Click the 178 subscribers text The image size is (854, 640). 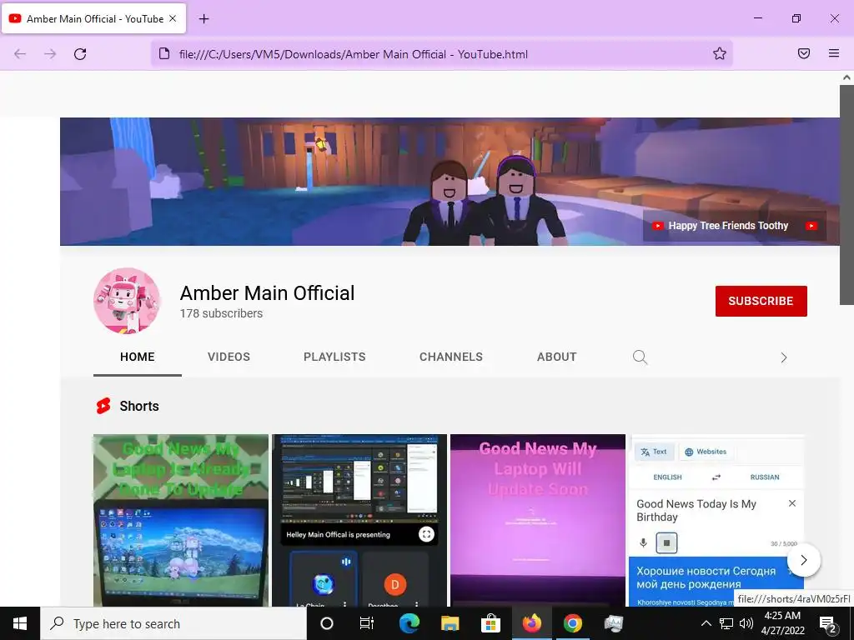coord(221,313)
